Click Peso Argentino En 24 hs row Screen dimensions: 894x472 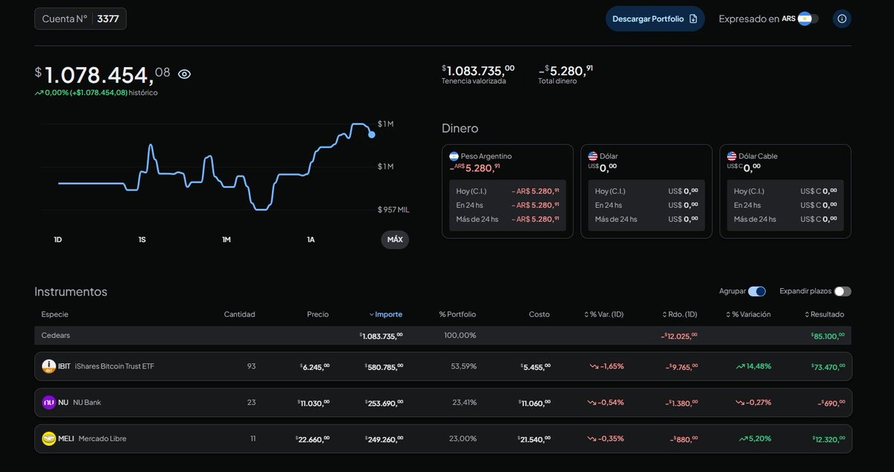(x=507, y=205)
